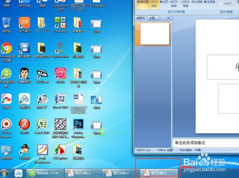The image size is (239, 178).
Task: Open the SqirlzReflect desktop shortcut
Action: pyautogui.click(x=60, y=50)
